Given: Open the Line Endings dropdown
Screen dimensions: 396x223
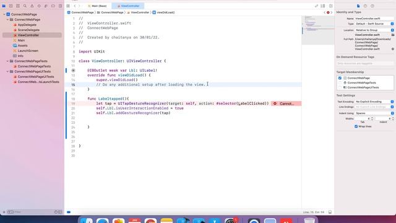Looking at the screenshot, I should 374,107.
